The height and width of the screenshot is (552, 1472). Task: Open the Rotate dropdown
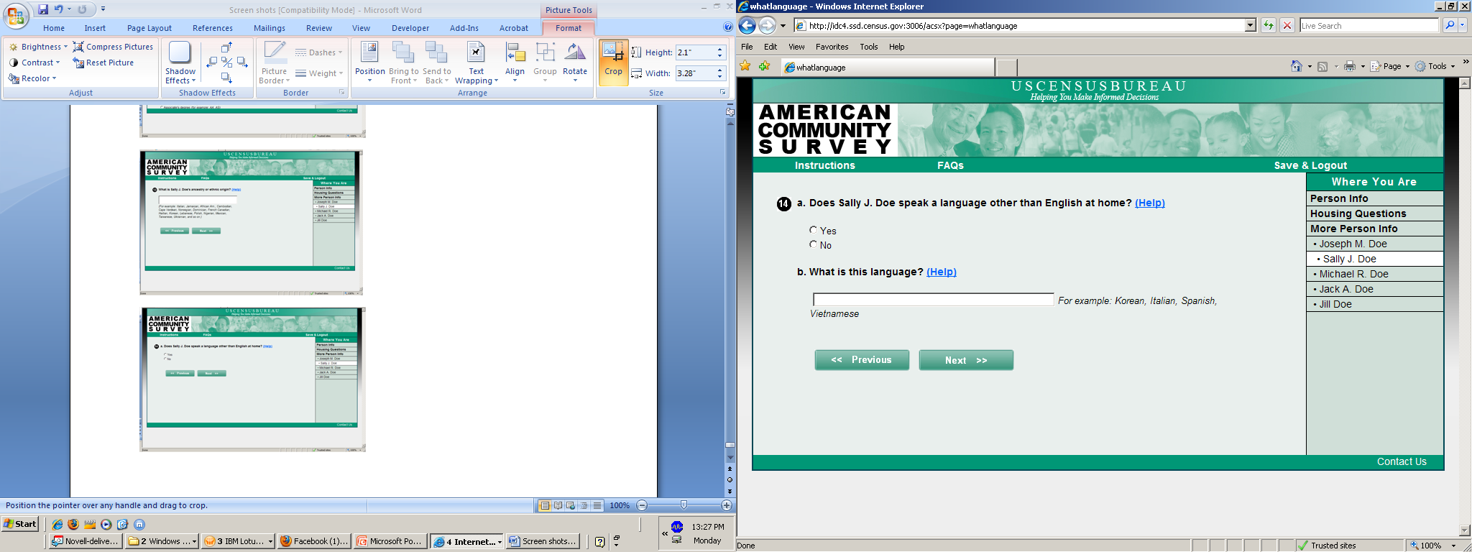pos(575,63)
